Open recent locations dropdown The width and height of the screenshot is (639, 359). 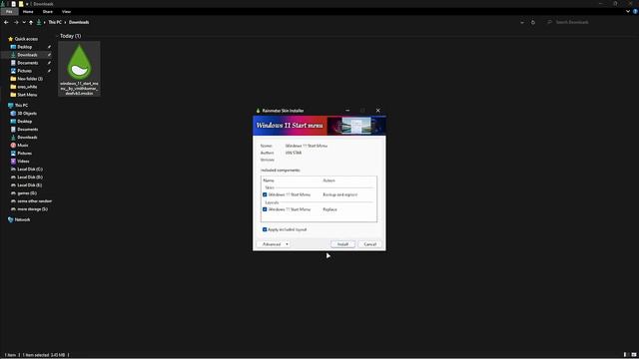coord(24,22)
